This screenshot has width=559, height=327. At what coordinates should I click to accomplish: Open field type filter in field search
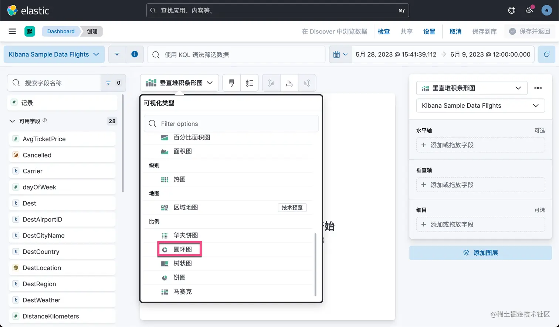(x=113, y=83)
